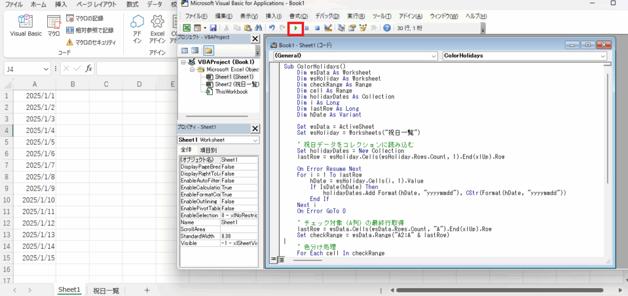Image resolution: width=628 pixels, height=296 pixels.
Task: Toggle Full Module View button at code window bottom
Action: coord(281,260)
